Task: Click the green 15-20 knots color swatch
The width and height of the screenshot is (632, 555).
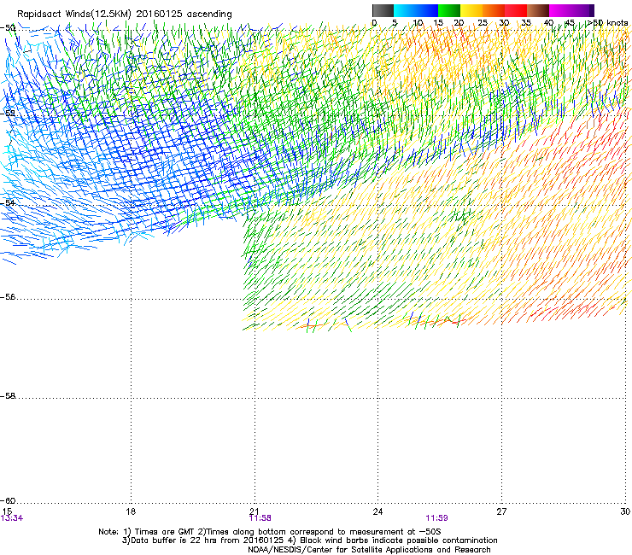Action: [449, 10]
